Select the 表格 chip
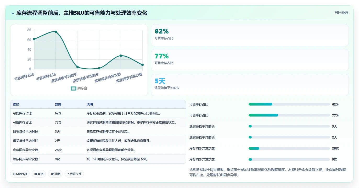This screenshot has width=359, height=188. (39, 174)
